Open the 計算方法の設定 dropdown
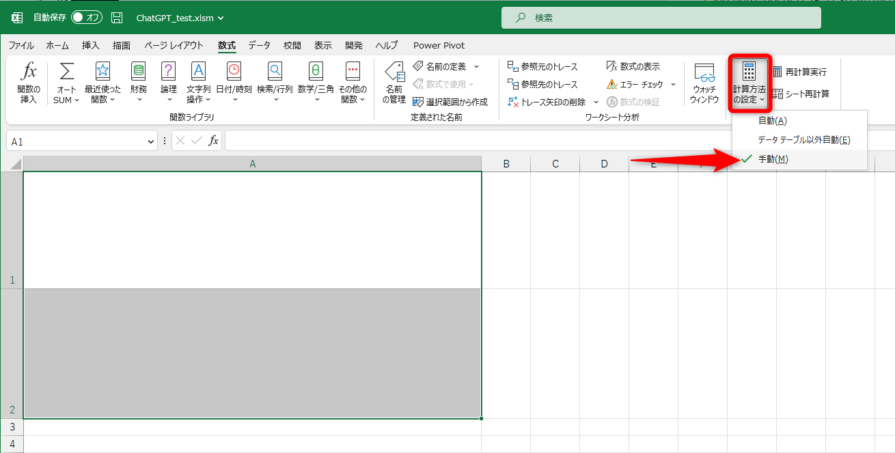Image resolution: width=895 pixels, height=453 pixels. point(749,82)
